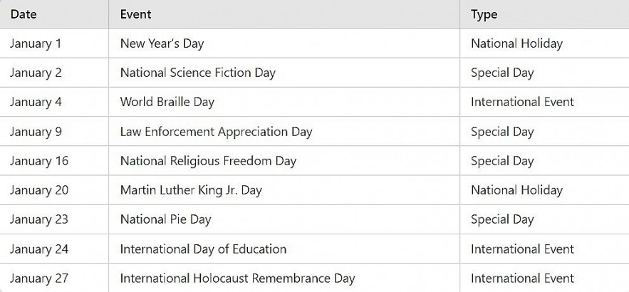Click International Event type for January 4
Screen dimensions: 629x292
pos(522,102)
